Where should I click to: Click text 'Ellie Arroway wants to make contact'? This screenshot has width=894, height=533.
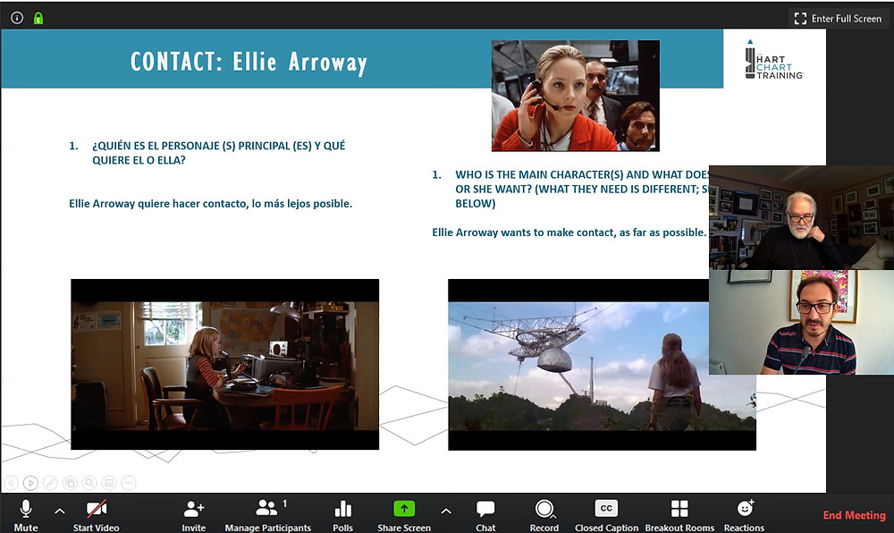pos(569,233)
